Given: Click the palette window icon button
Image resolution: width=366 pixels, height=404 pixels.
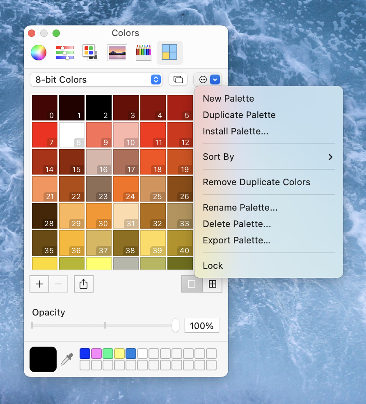Looking at the screenshot, I should [178, 79].
